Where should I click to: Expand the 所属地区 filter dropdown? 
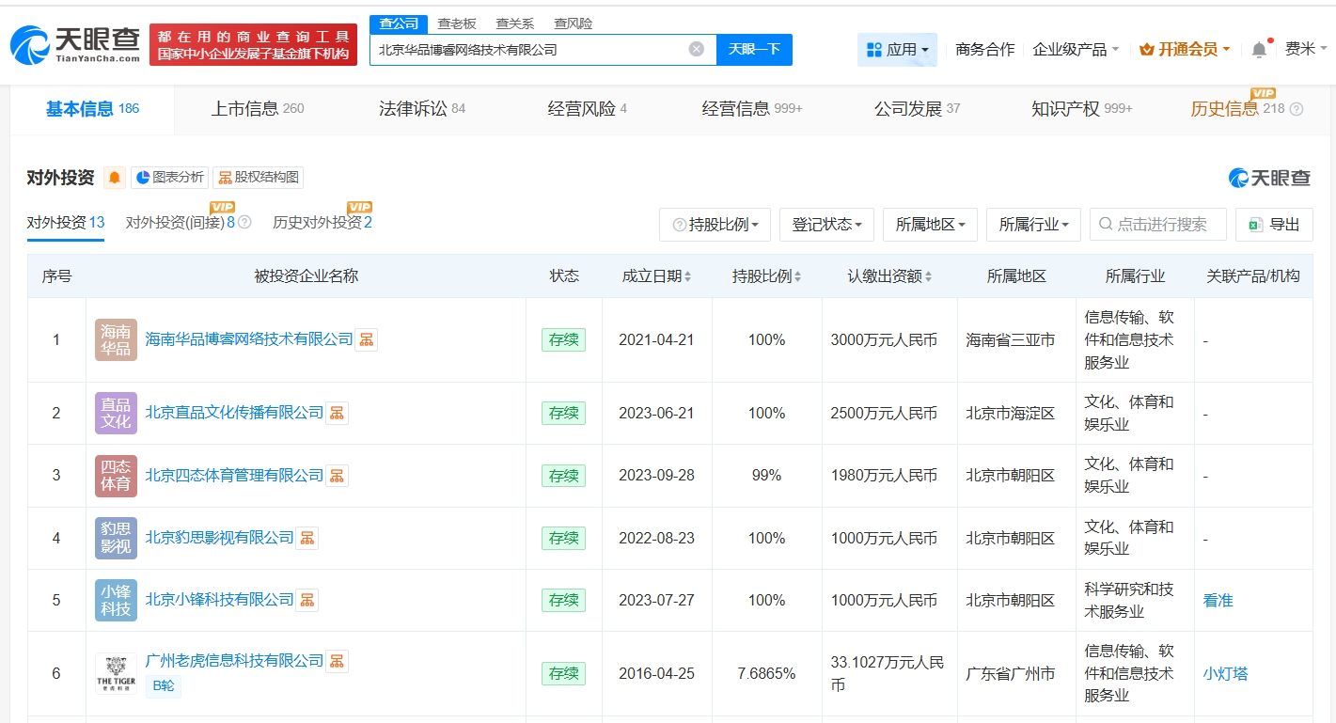click(x=930, y=225)
